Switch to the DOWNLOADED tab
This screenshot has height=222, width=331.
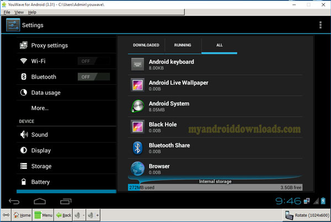(146, 45)
